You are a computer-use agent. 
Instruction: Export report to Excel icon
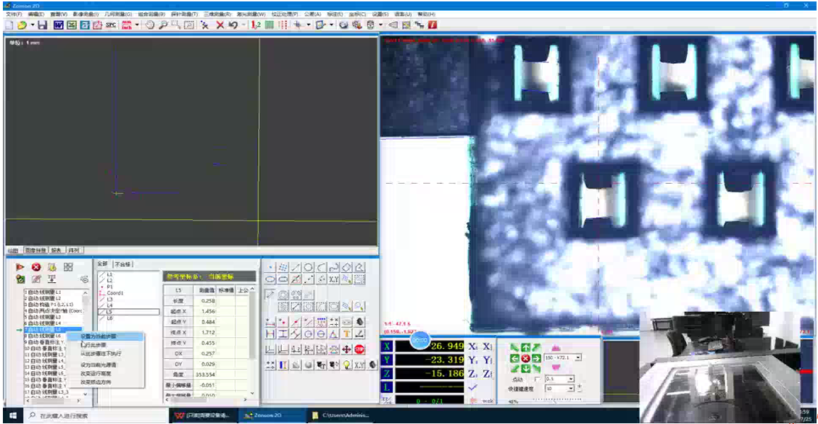click(72, 25)
